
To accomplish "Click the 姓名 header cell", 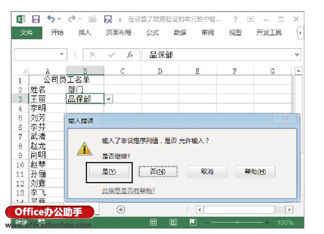I will pyautogui.click(x=47, y=89).
